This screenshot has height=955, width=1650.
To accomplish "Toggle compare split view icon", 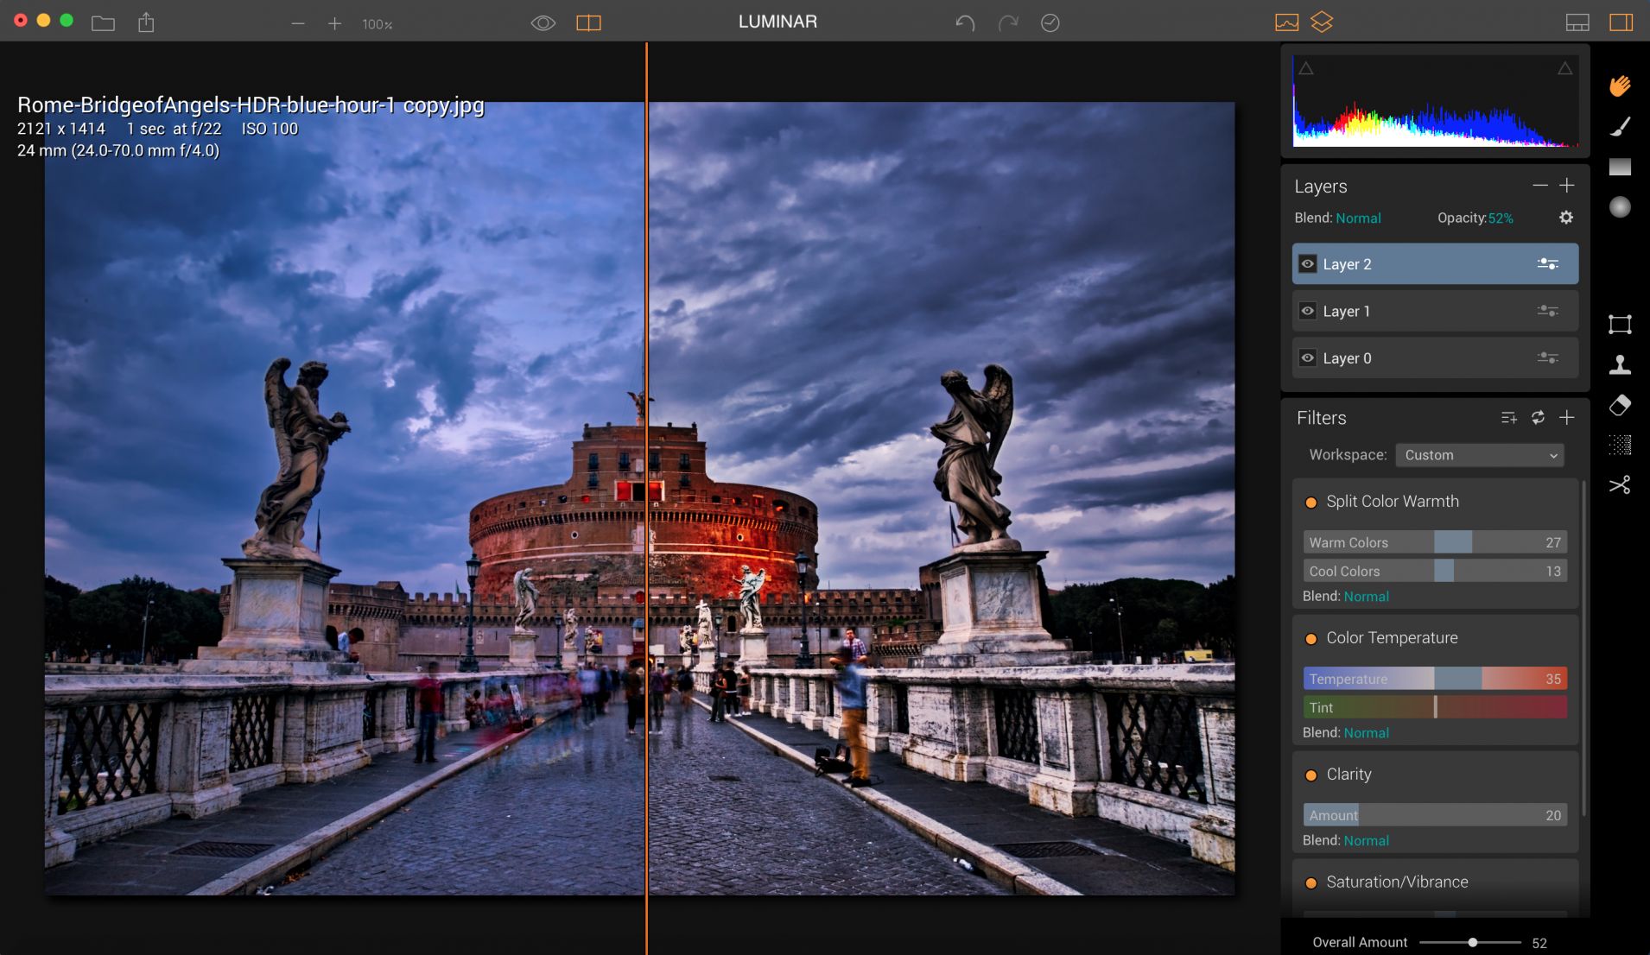I will 588,23.
